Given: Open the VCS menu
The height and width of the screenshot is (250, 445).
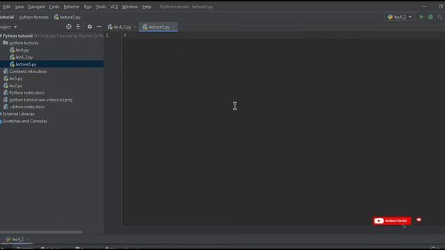Looking at the screenshot, I should (114, 7).
